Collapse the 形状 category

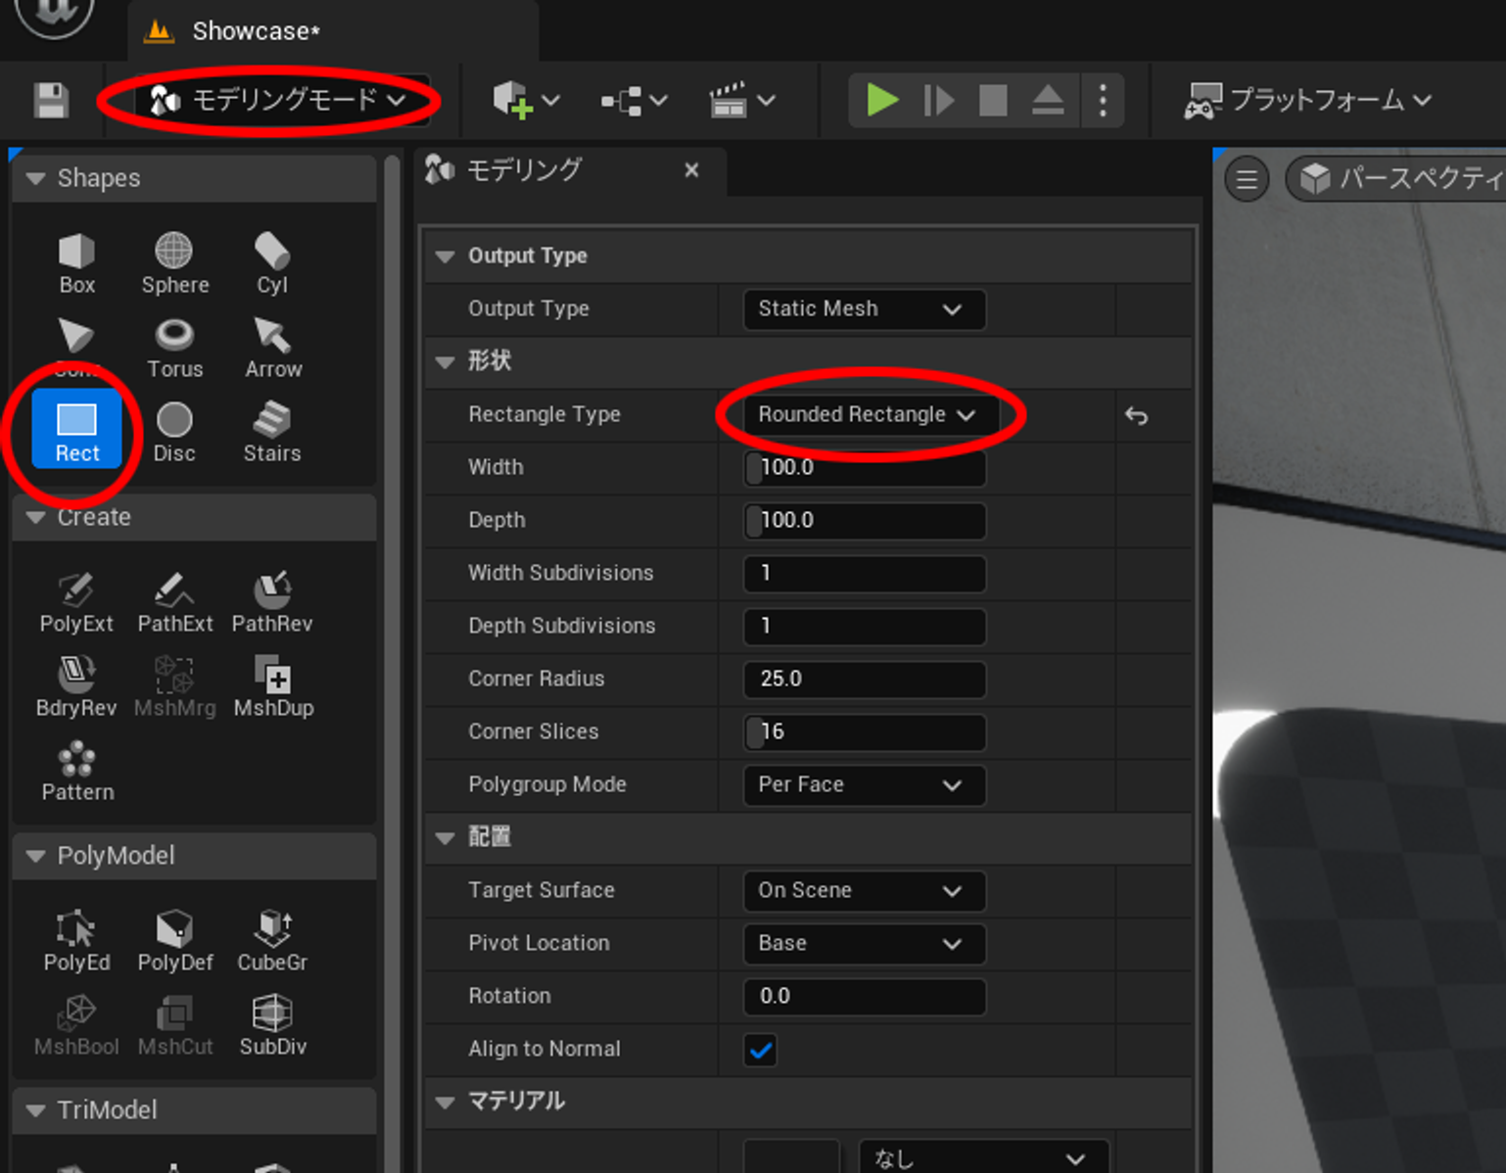(x=446, y=362)
